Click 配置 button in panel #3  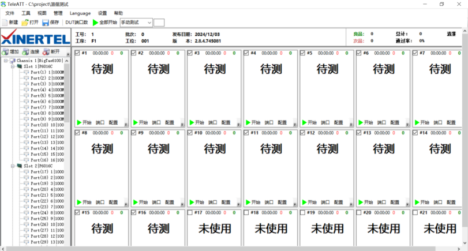coord(226,122)
